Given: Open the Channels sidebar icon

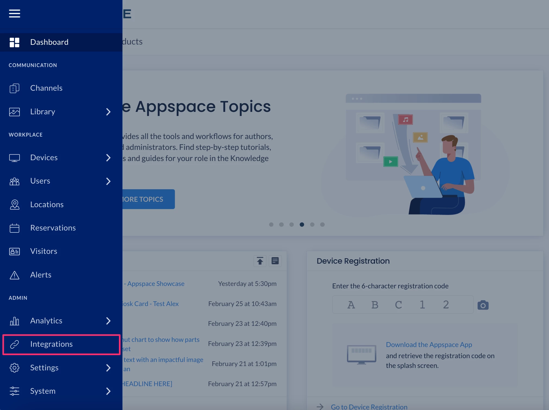Looking at the screenshot, I should [14, 88].
